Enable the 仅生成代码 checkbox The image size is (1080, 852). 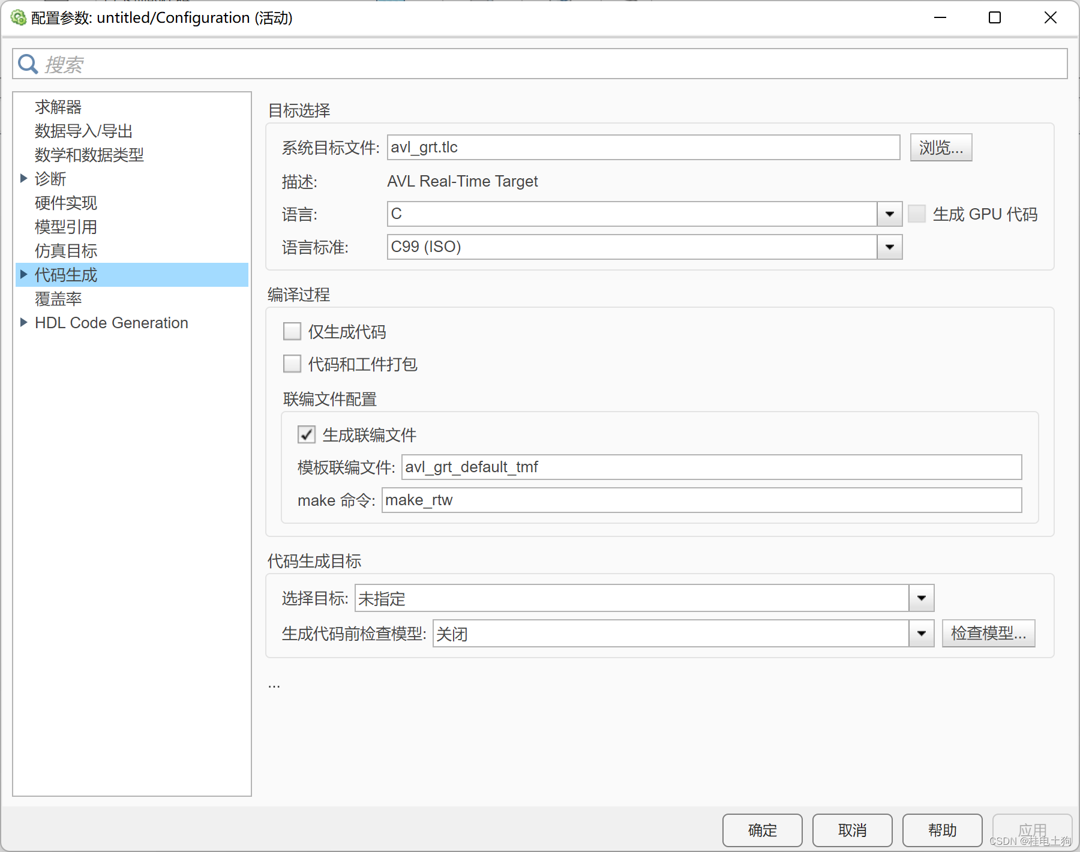coord(292,331)
